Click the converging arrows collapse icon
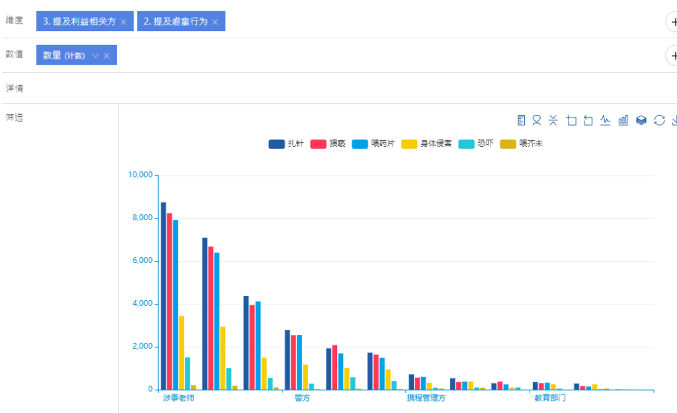 (x=554, y=120)
